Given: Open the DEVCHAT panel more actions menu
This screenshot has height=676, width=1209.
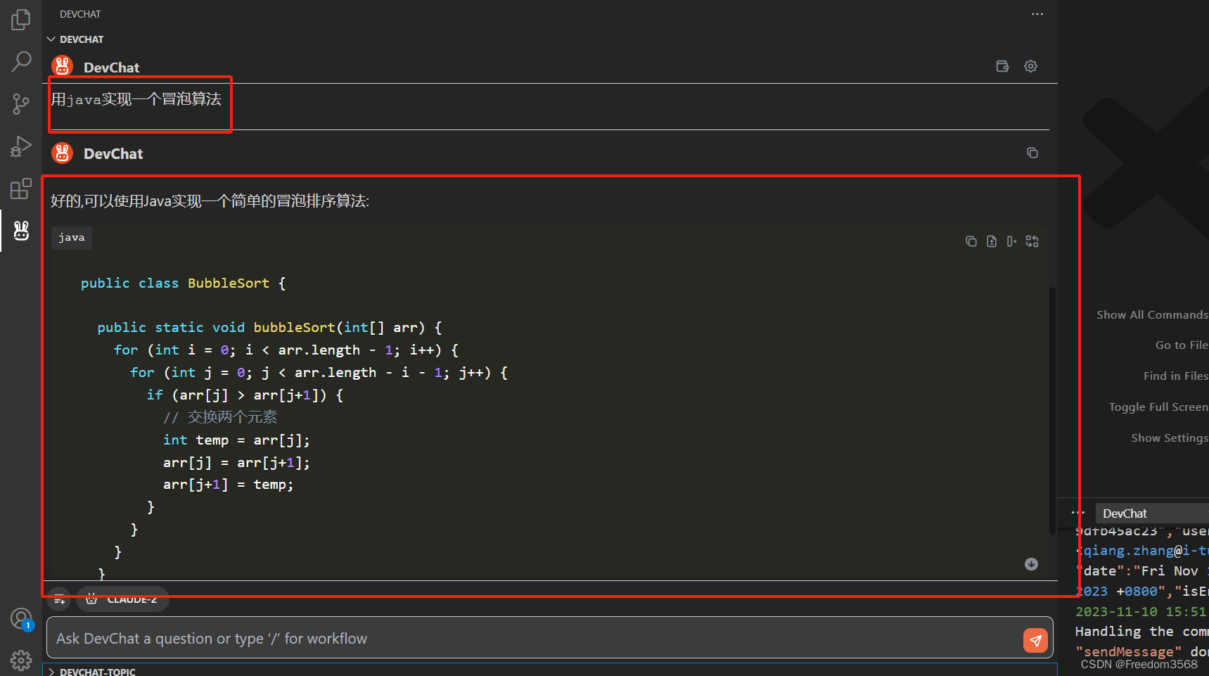Looking at the screenshot, I should [1037, 14].
